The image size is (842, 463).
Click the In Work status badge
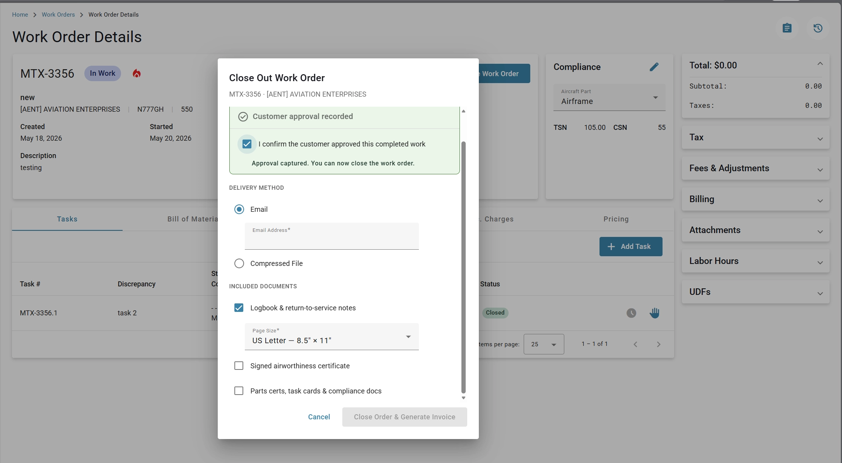[102, 73]
